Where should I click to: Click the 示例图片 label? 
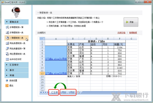pyautogui.click(x=42, y=33)
